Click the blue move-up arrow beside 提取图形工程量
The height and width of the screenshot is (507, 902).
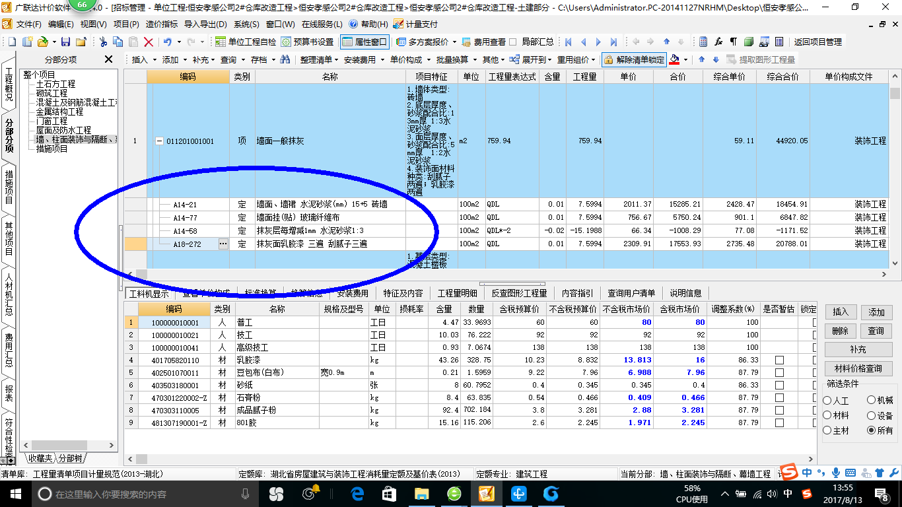(x=703, y=59)
